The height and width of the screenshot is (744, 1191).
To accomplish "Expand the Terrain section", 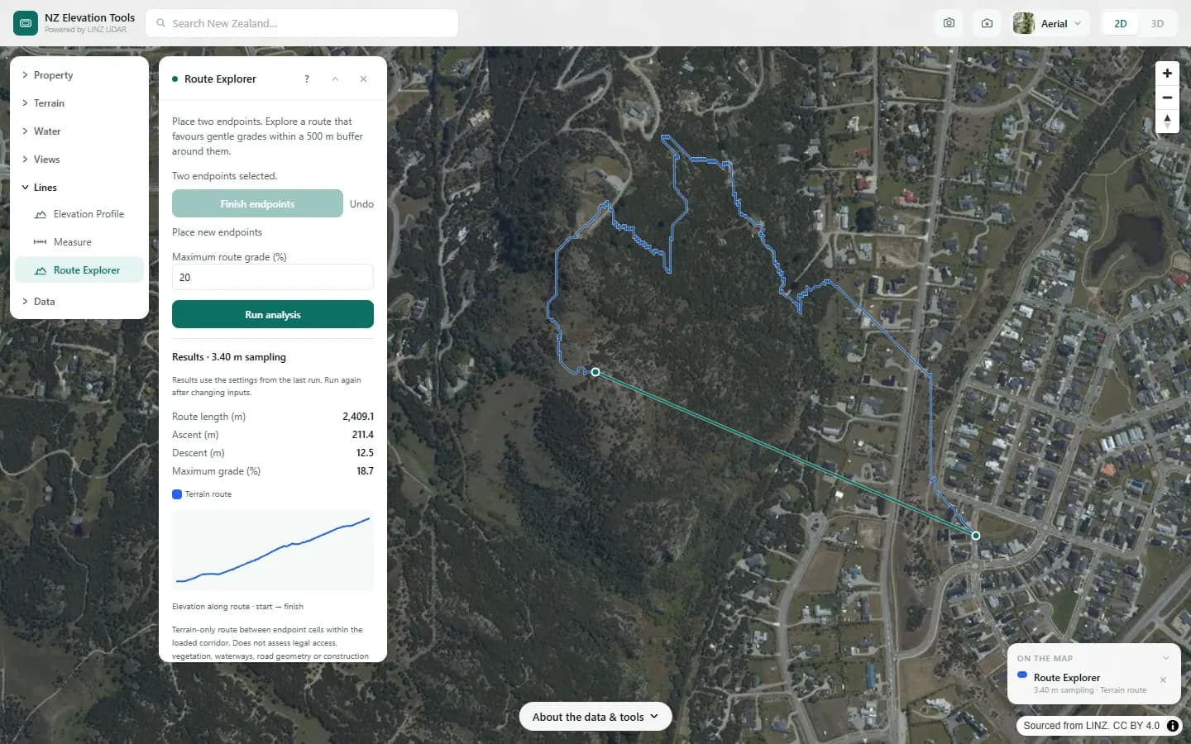I will click(79, 103).
